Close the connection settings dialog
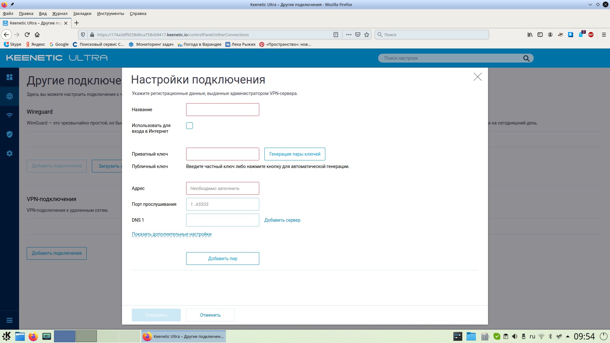 pos(477,77)
